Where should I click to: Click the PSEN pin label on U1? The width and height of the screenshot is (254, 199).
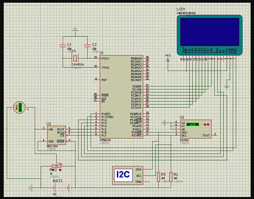coord(105,95)
